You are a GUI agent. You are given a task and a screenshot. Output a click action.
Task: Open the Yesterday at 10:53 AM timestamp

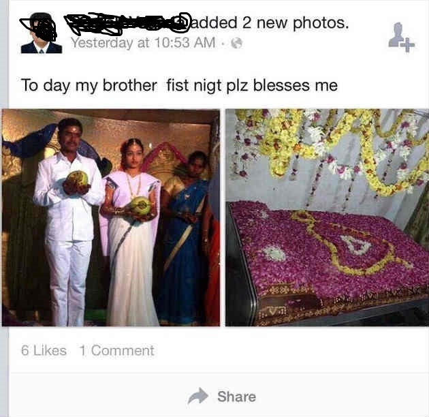pyautogui.click(x=143, y=43)
